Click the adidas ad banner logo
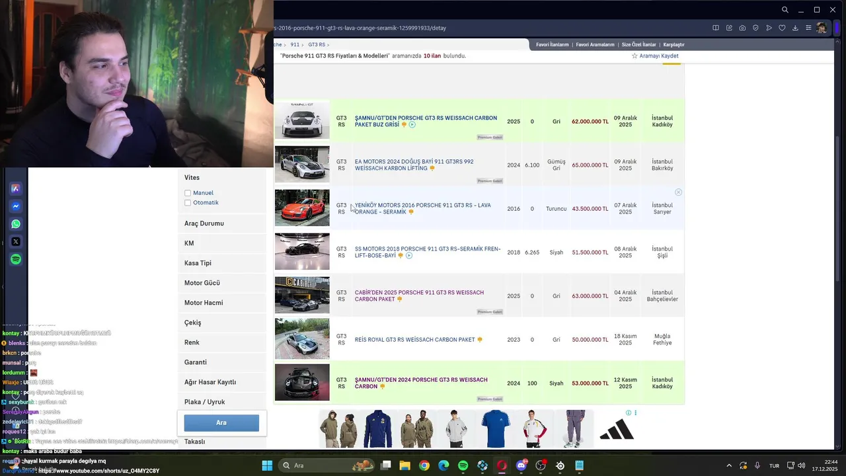846x476 pixels. click(616, 428)
